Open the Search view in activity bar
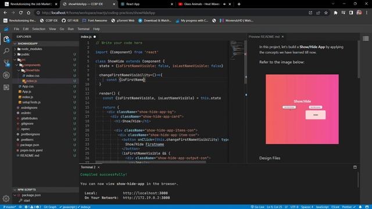The image size is (372, 209). coord(6,51)
